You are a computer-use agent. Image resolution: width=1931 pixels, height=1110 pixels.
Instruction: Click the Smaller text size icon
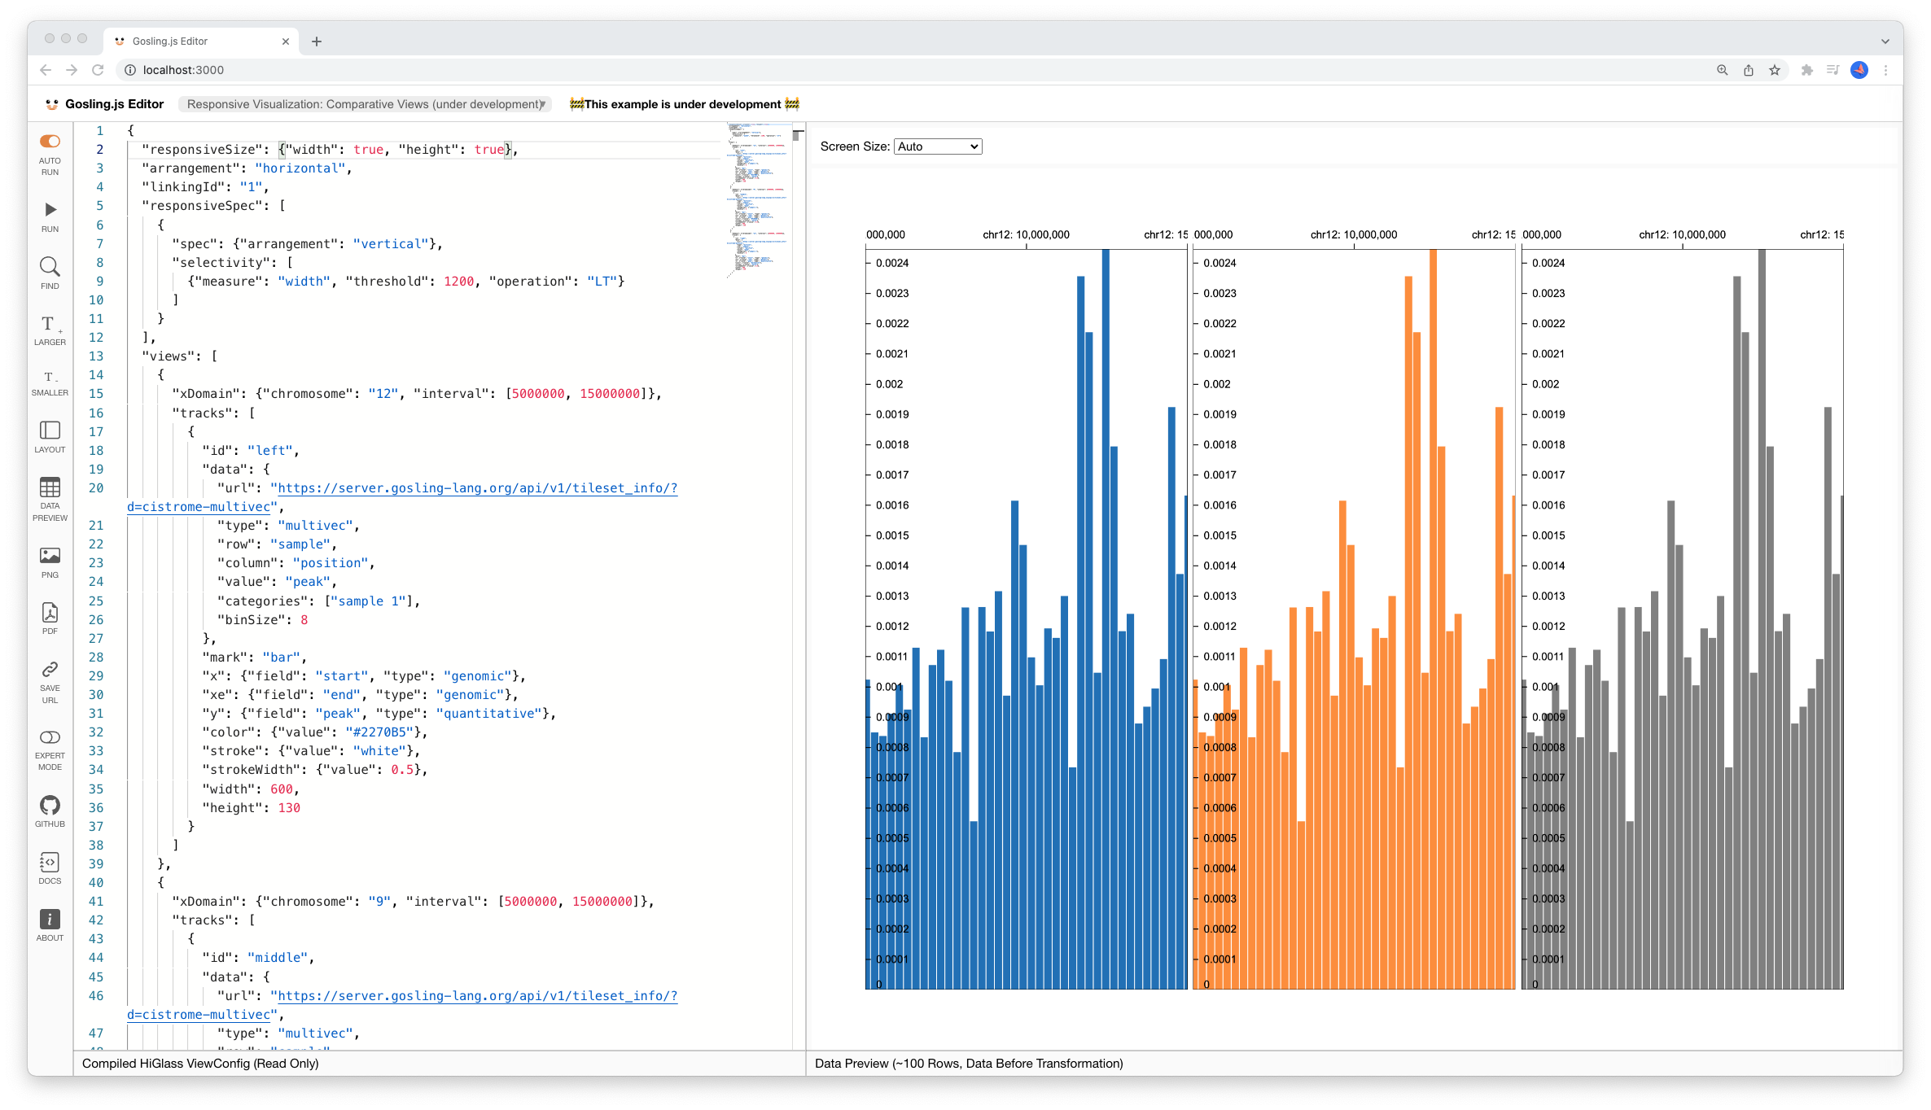(x=50, y=377)
